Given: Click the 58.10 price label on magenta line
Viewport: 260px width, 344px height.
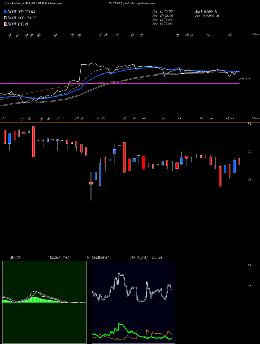Looking at the screenshot, I should click(244, 79).
